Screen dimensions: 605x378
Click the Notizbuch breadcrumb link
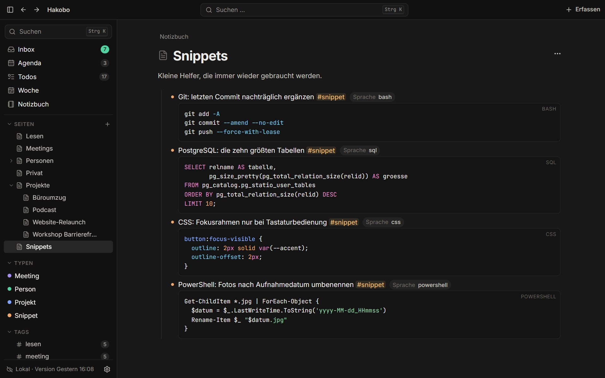[x=174, y=37]
